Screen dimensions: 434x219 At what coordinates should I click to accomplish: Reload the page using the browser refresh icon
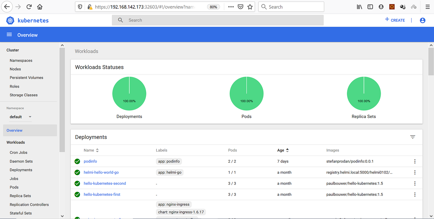pyautogui.click(x=29, y=6)
